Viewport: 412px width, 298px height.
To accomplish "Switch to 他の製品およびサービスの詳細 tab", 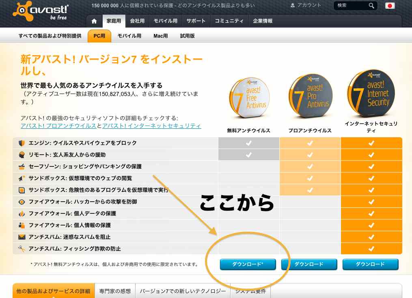I will (54, 291).
